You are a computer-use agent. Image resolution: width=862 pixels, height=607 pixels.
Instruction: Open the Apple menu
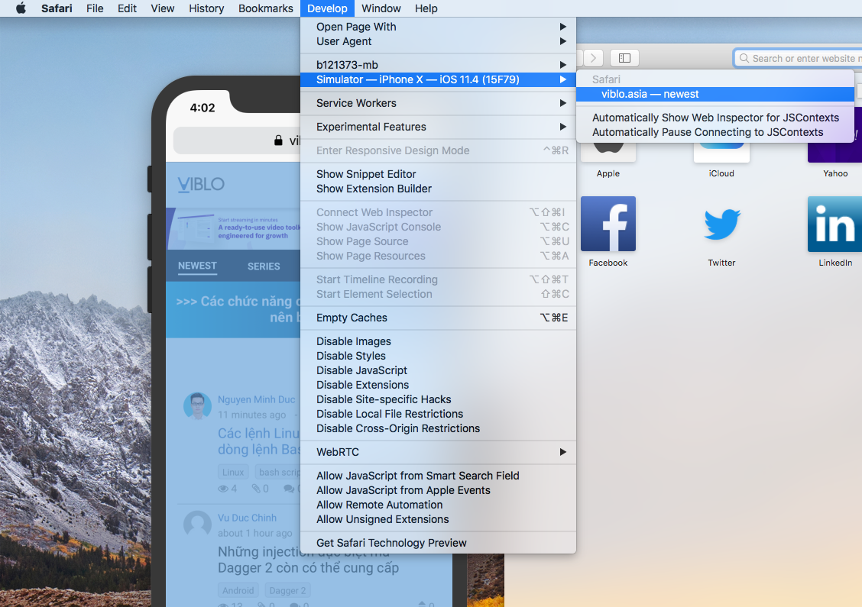click(x=21, y=8)
